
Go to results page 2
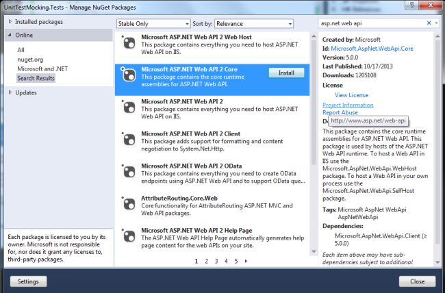click(206, 261)
